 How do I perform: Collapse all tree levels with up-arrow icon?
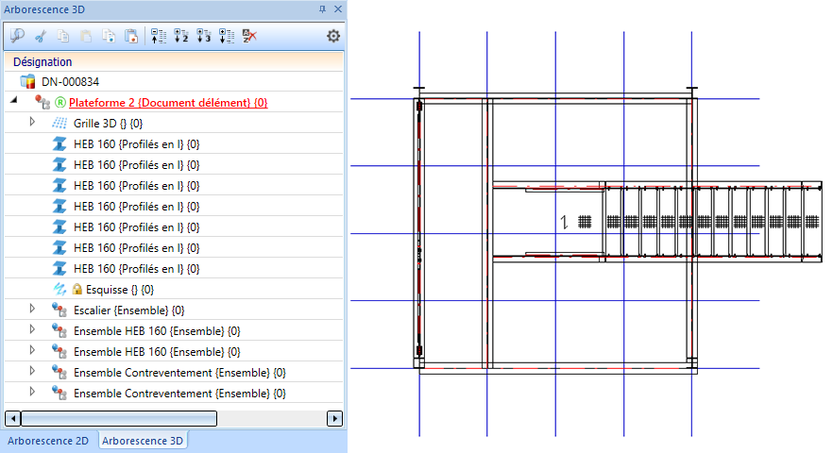[x=159, y=36]
